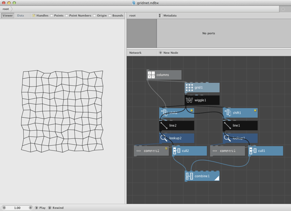The image size is (291, 211).
Task: Select the cull2 node label
Action: (x=185, y=151)
